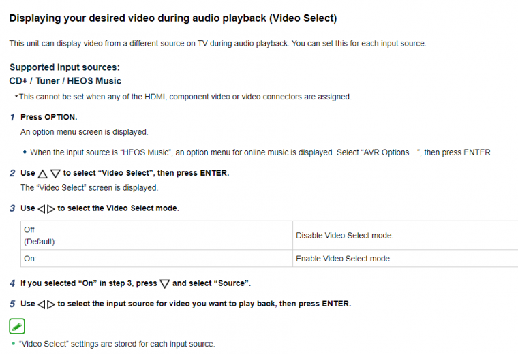The image size is (518, 354).
Task: Click the HDMI connectors footnote text
Action: (x=185, y=97)
